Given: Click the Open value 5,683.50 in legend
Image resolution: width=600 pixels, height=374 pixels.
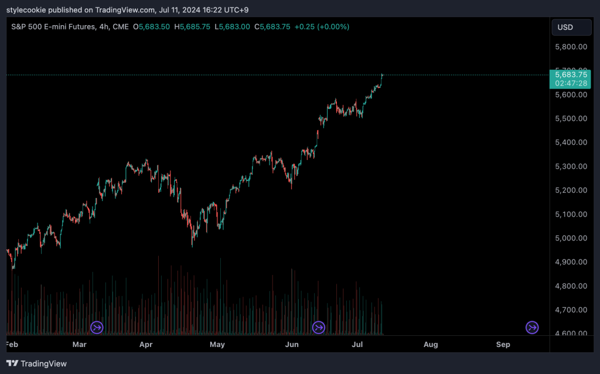Looking at the screenshot, I should tap(154, 27).
